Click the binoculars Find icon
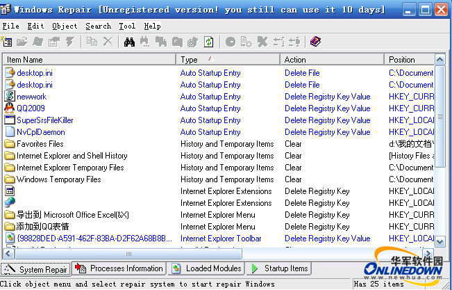 (x=129, y=42)
